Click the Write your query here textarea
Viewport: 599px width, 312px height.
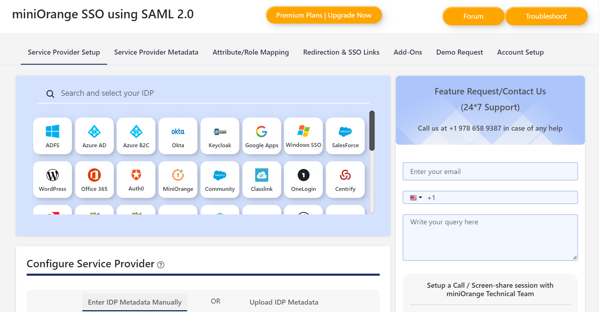coord(490,238)
